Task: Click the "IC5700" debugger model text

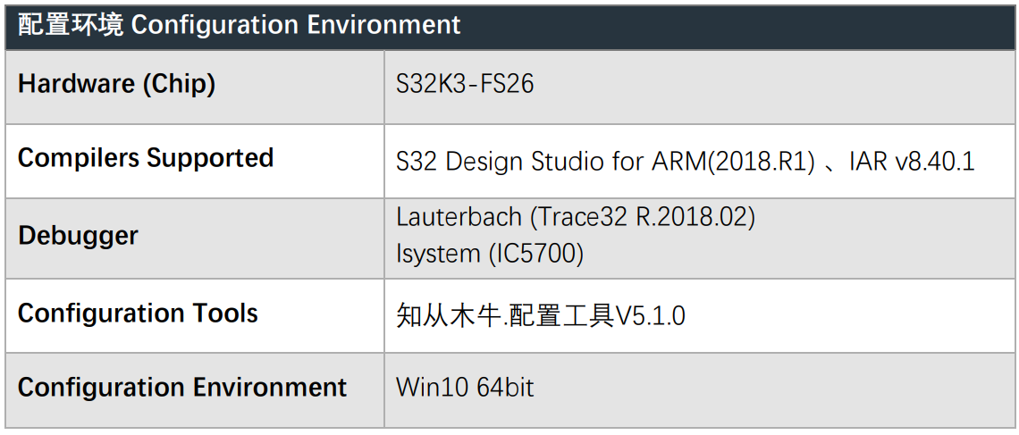Action: click(x=536, y=254)
